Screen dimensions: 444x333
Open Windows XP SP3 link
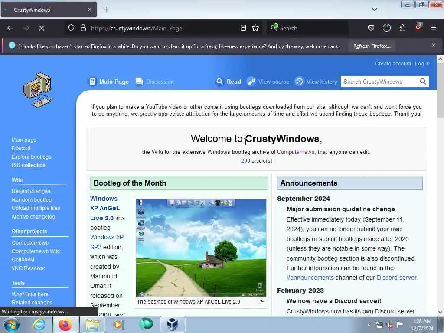(107, 242)
